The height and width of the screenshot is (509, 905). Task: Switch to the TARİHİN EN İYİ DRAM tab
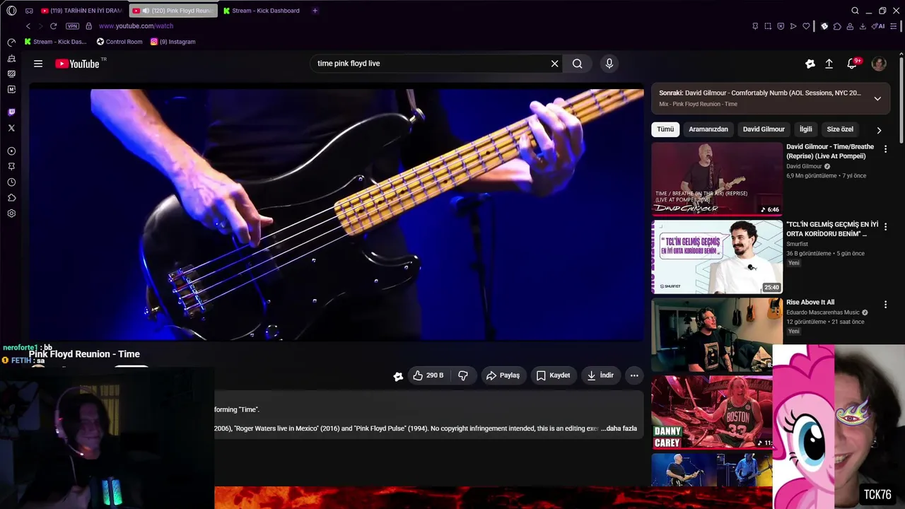tap(82, 11)
